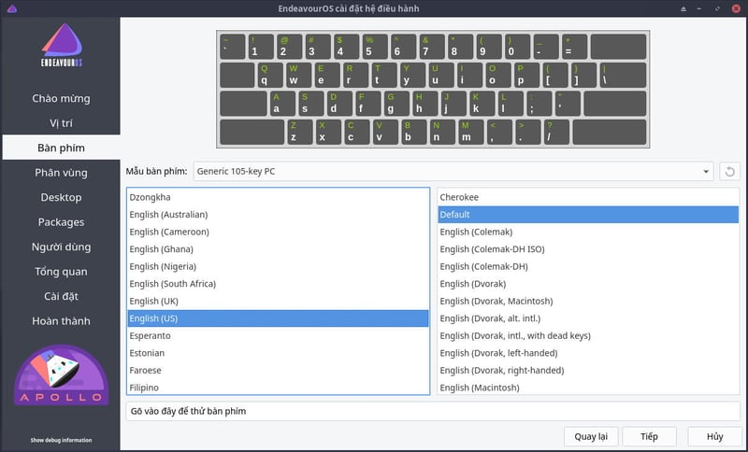Viewport: 748px width, 452px height.
Task: Click the EndeavourOS logo in sidebar
Action: pyautogui.click(x=61, y=50)
